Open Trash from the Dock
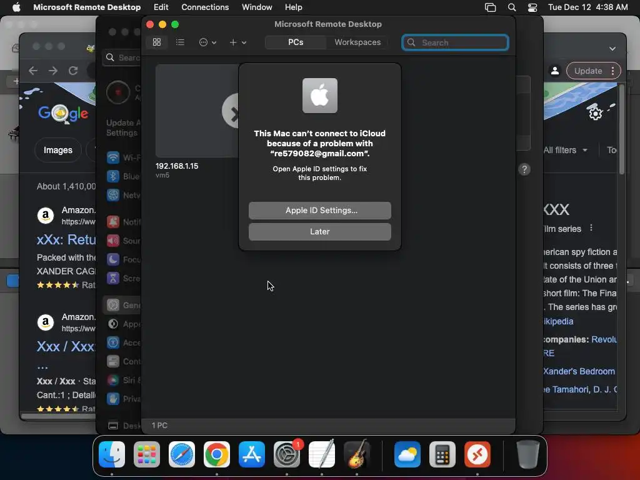Screen dimensions: 640x480 (x=527, y=454)
